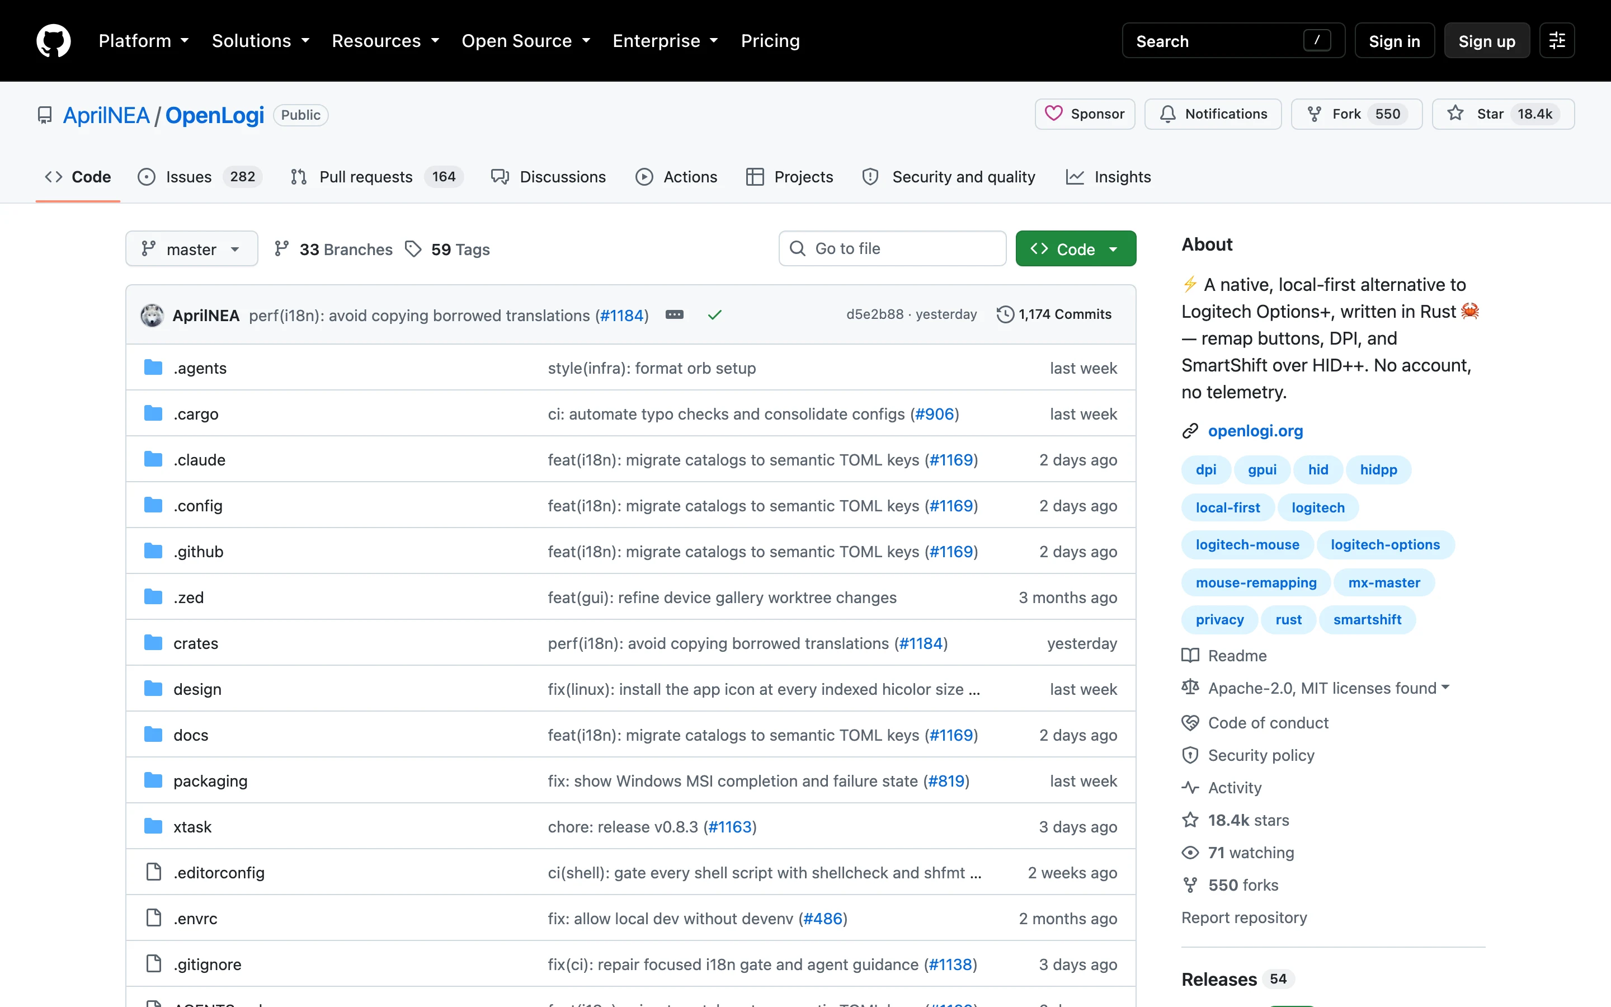Select the Code tab
Image resolution: width=1611 pixels, height=1007 pixels.
tap(78, 176)
